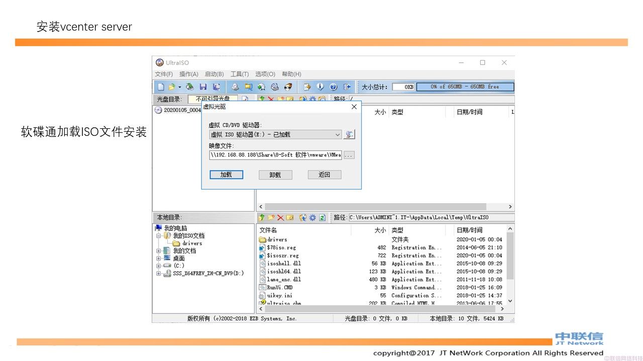Click the local directory red Delete icon

pyautogui.click(x=280, y=218)
